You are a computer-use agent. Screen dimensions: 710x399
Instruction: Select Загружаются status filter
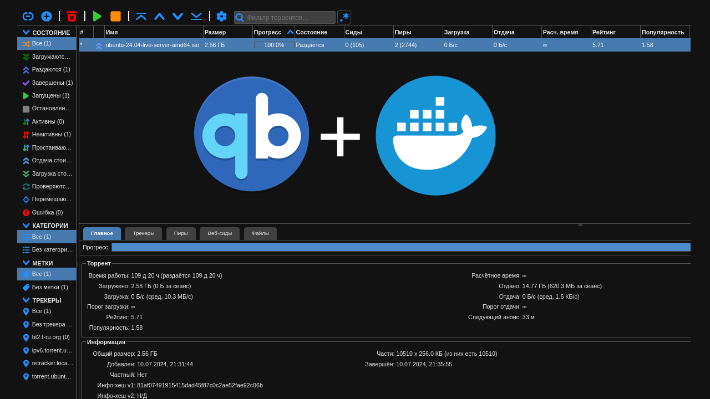click(x=47, y=57)
